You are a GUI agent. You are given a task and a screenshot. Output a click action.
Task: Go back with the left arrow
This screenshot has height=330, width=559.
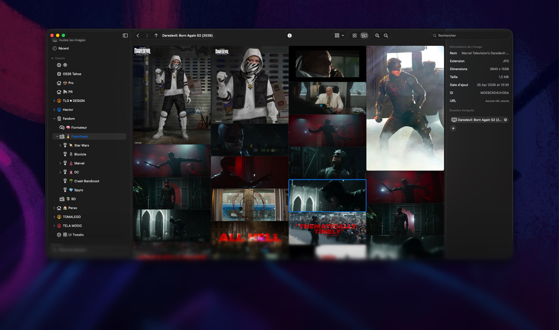[x=138, y=35]
